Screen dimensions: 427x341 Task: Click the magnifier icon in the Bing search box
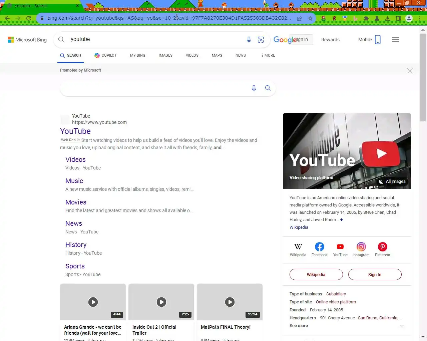[61, 39]
